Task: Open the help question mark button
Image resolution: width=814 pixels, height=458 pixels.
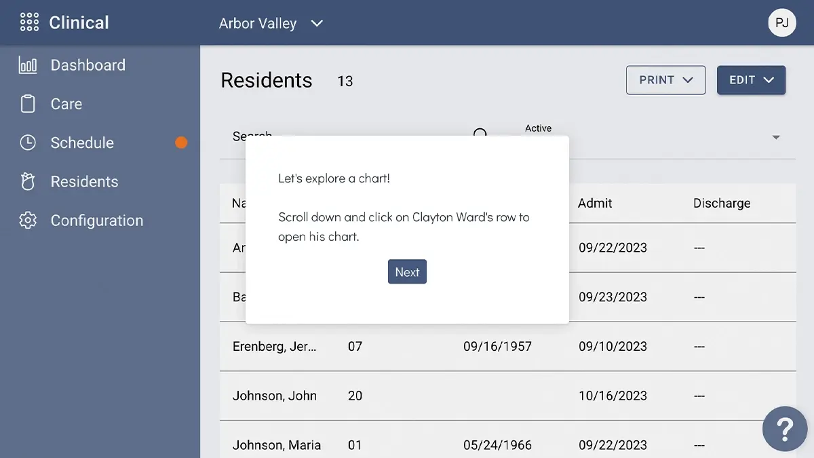Action: (x=784, y=429)
